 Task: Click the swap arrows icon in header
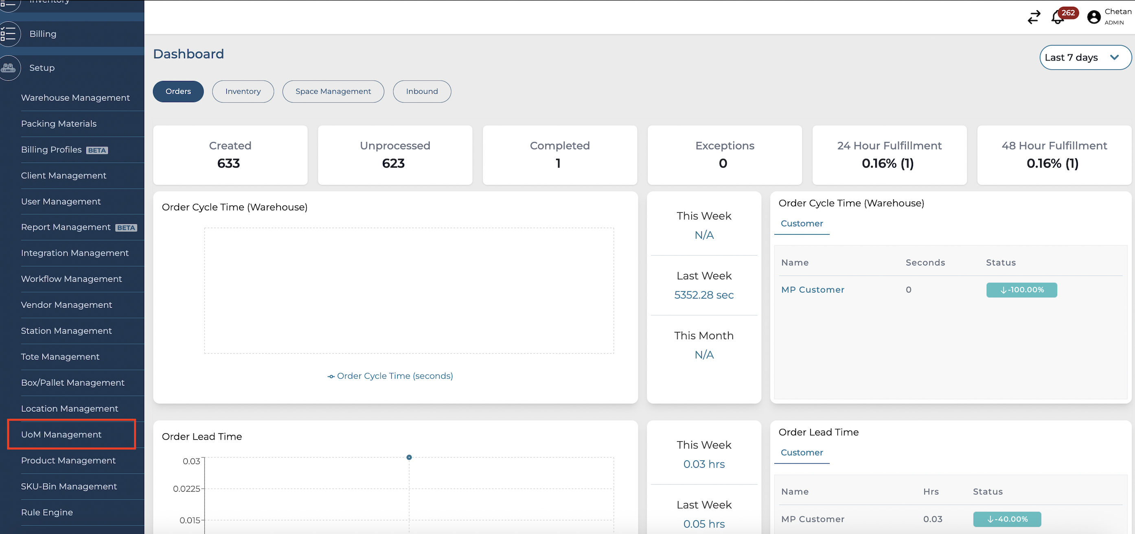click(1034, 17)
